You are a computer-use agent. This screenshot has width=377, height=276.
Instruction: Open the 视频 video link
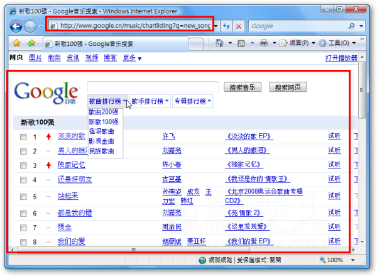pyautogui.click(x=92, y=58)
